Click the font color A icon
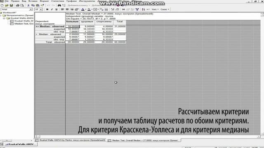264x148 pixels. point(83,9)
